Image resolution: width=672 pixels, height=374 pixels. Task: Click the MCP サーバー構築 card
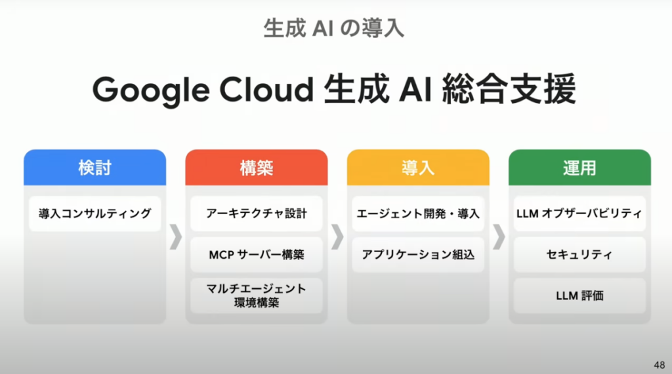click(x=257, y=254)
